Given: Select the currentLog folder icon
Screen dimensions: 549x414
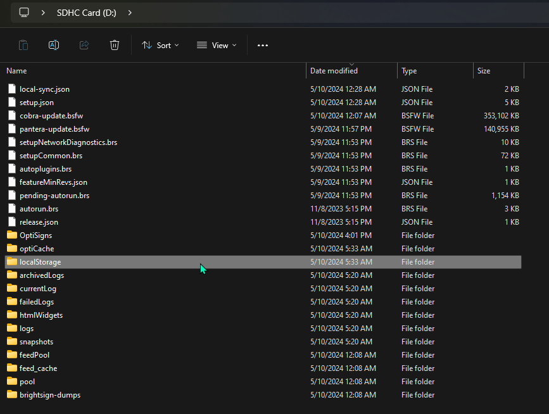Looking at the screenshot, I should (12, 288).
